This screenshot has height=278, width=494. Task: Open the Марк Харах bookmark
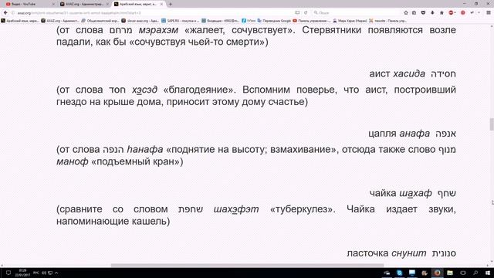[350, 21]
